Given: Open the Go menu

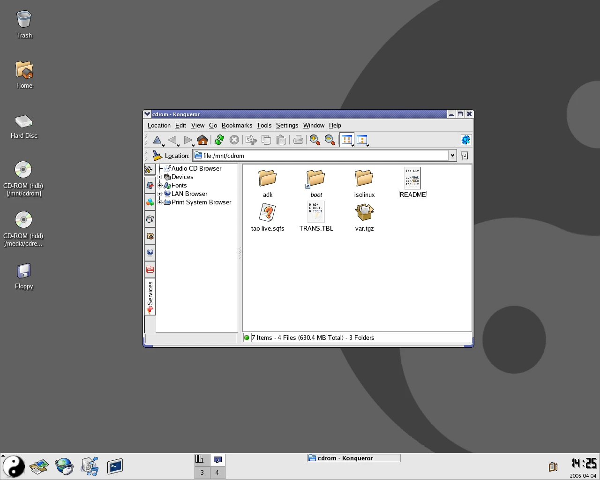Looking at the screenshot, I should [213, 125].
